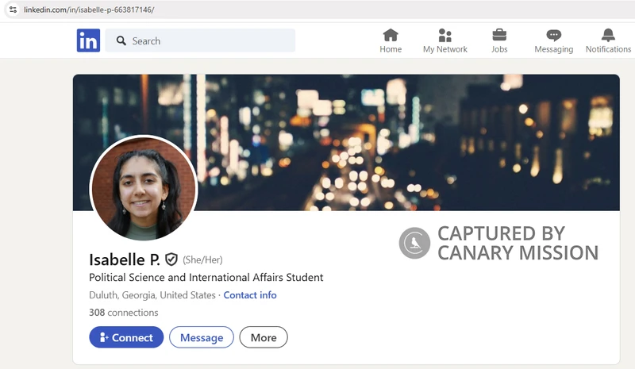This screenshot has width=635, height=369.
Task: Click the Duluth, Georgia, United States location
Action: click(x=152, y=295)
